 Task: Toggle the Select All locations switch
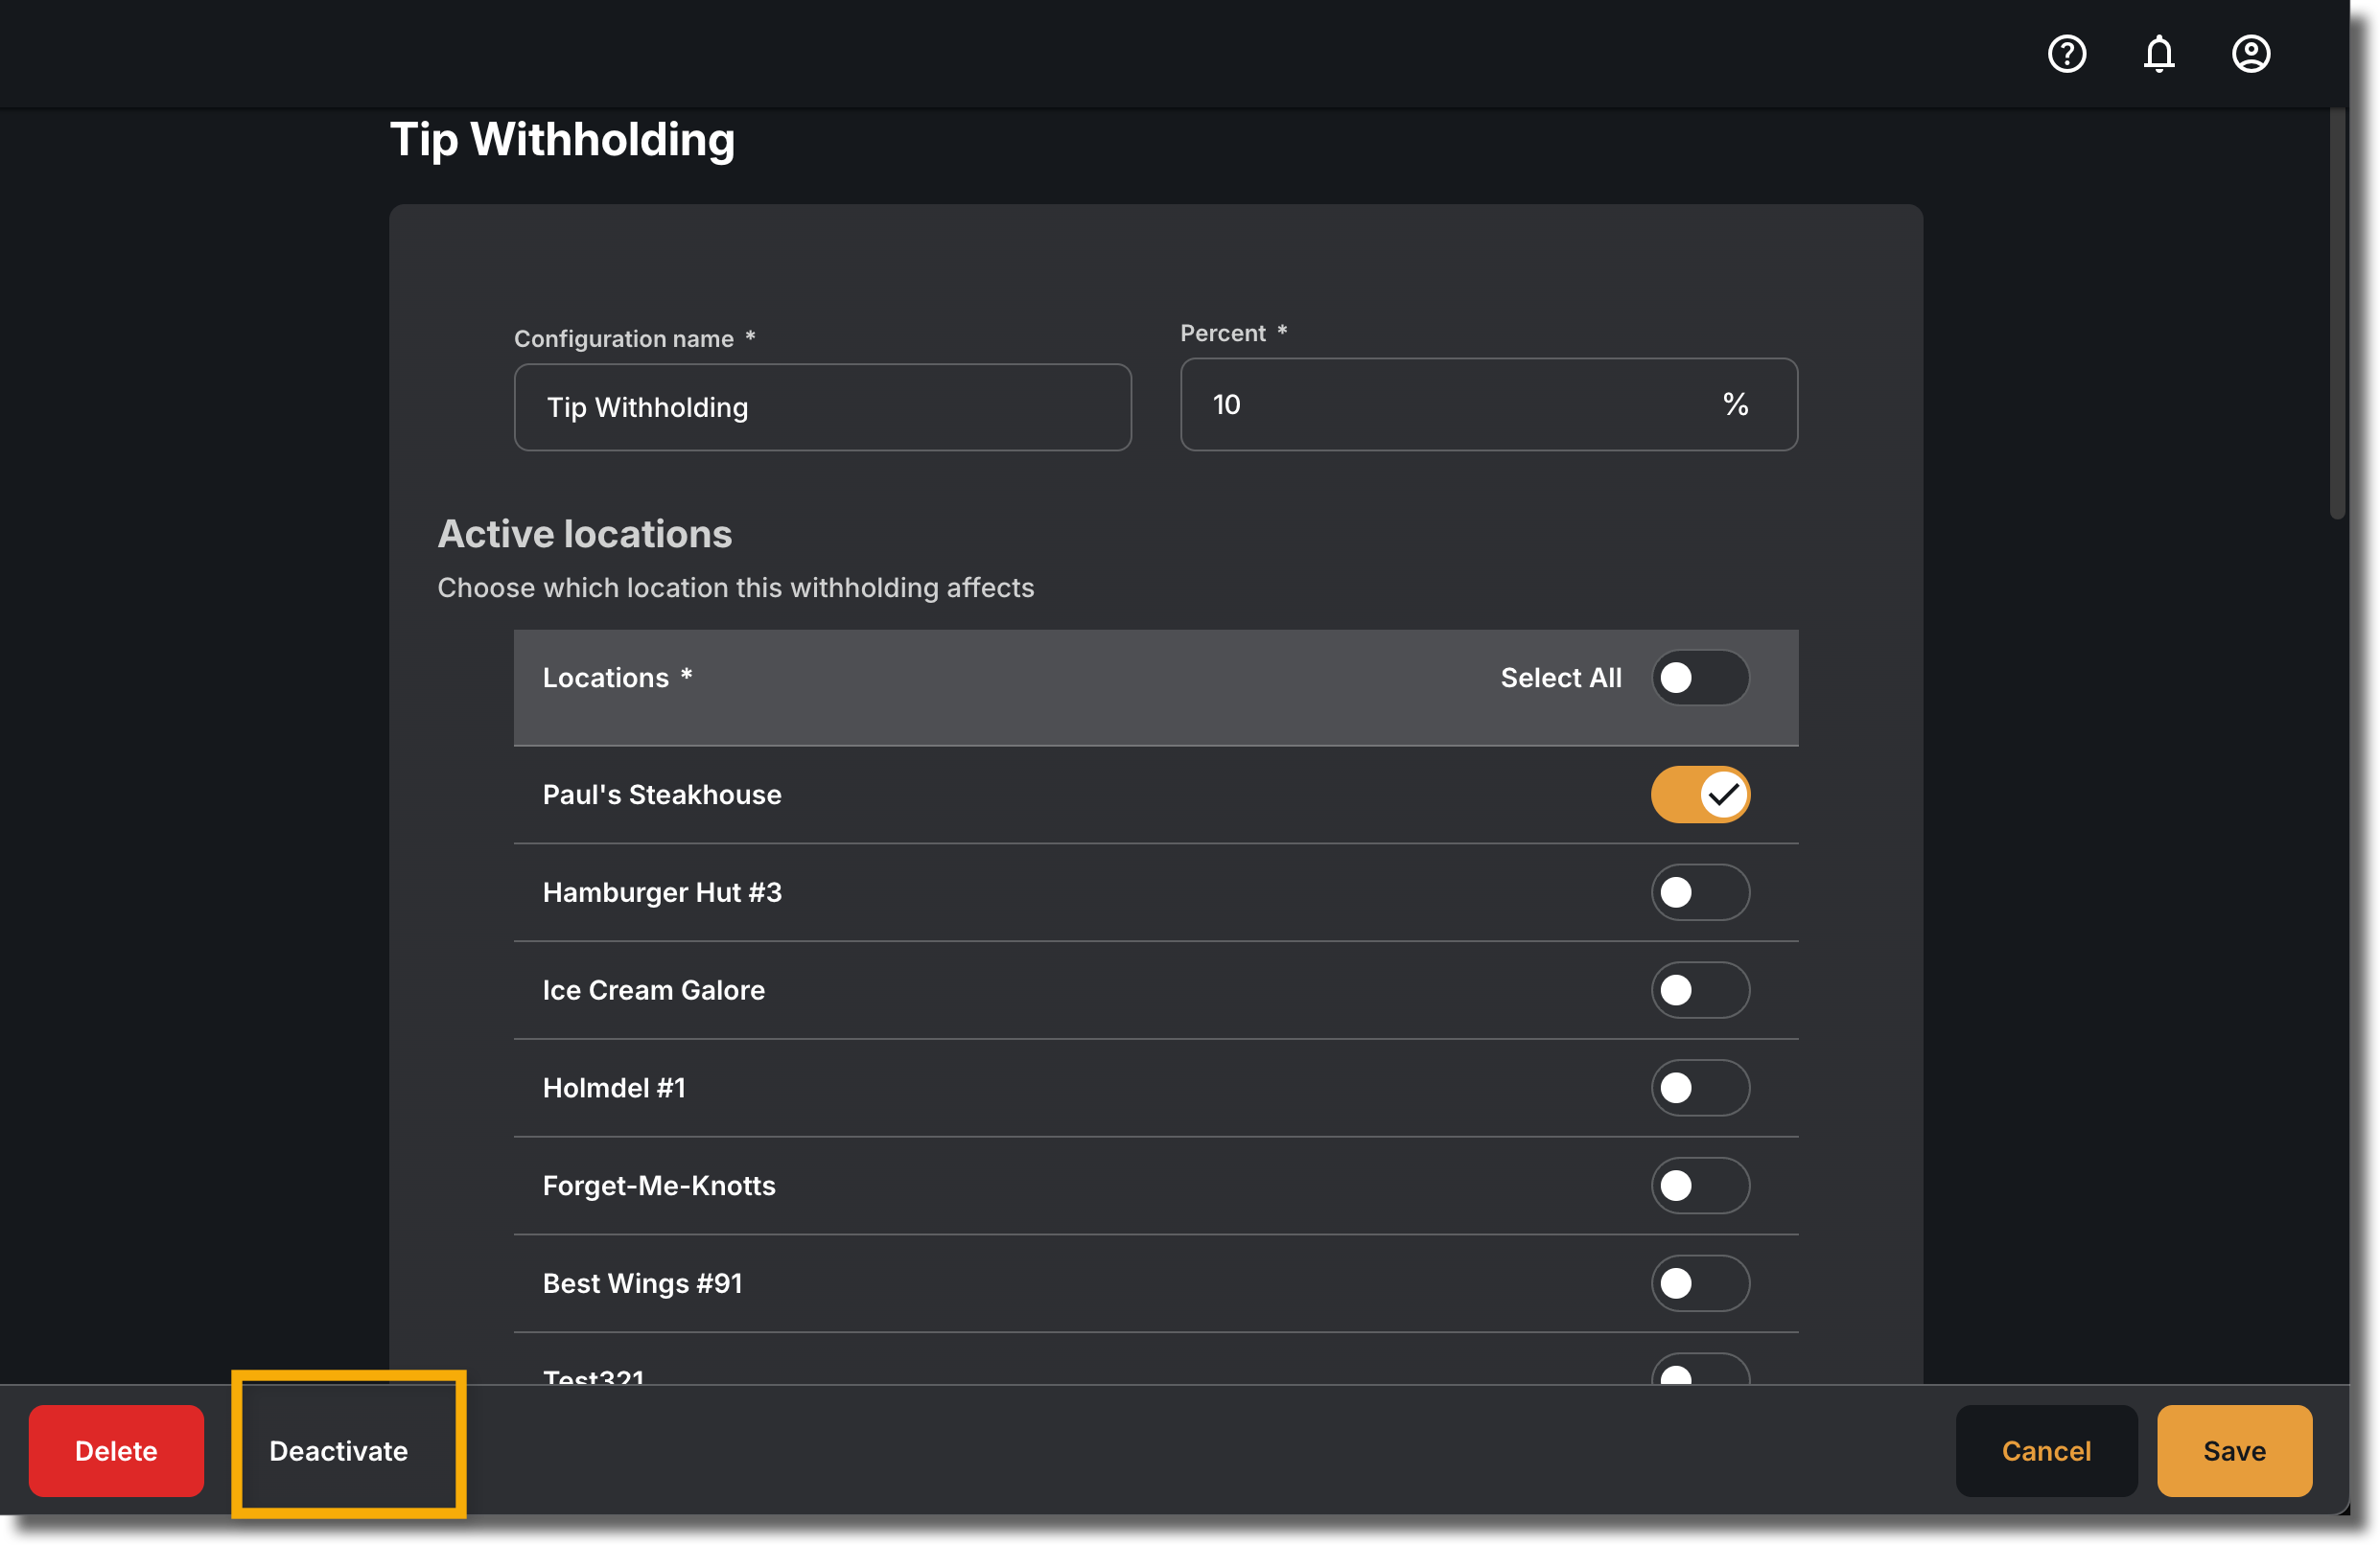pos(1699,678)
